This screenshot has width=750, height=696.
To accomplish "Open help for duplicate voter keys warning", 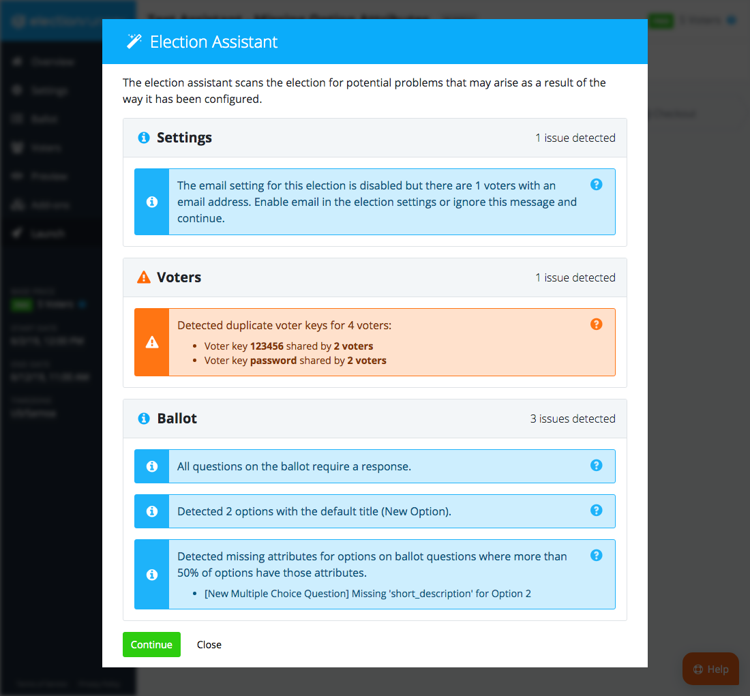I will (596, 324).
